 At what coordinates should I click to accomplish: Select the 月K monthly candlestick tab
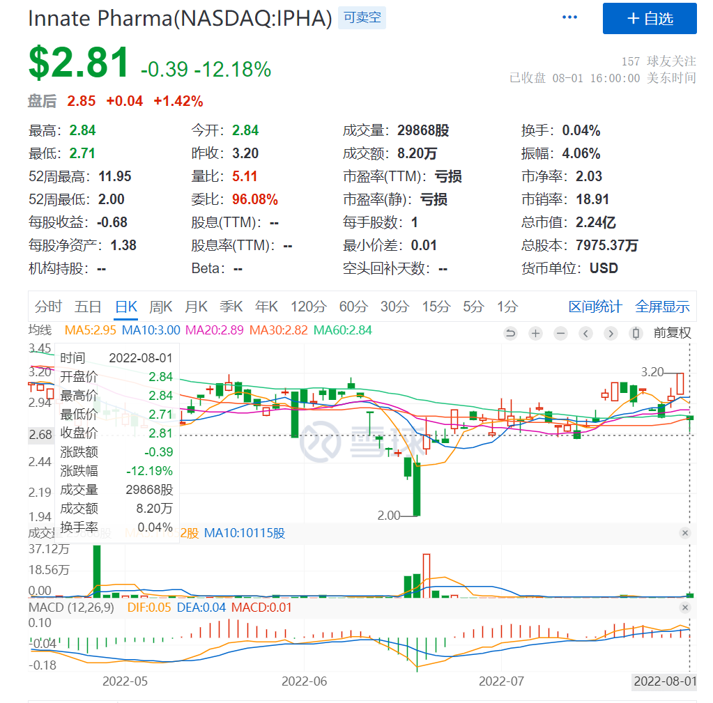tap(196, 307)
